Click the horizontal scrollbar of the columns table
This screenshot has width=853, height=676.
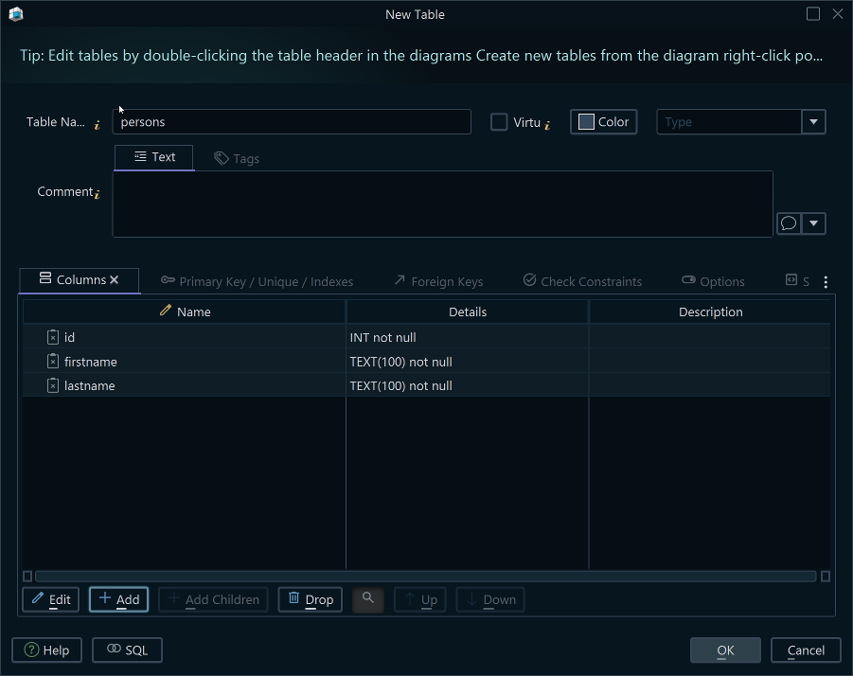click(425, 576)
